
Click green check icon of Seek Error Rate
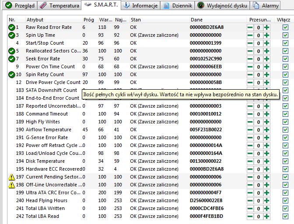tap(12, 59)
